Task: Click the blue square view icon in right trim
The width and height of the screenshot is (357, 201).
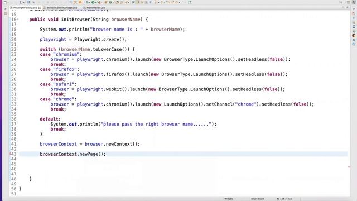Action: tap(354, 27)
